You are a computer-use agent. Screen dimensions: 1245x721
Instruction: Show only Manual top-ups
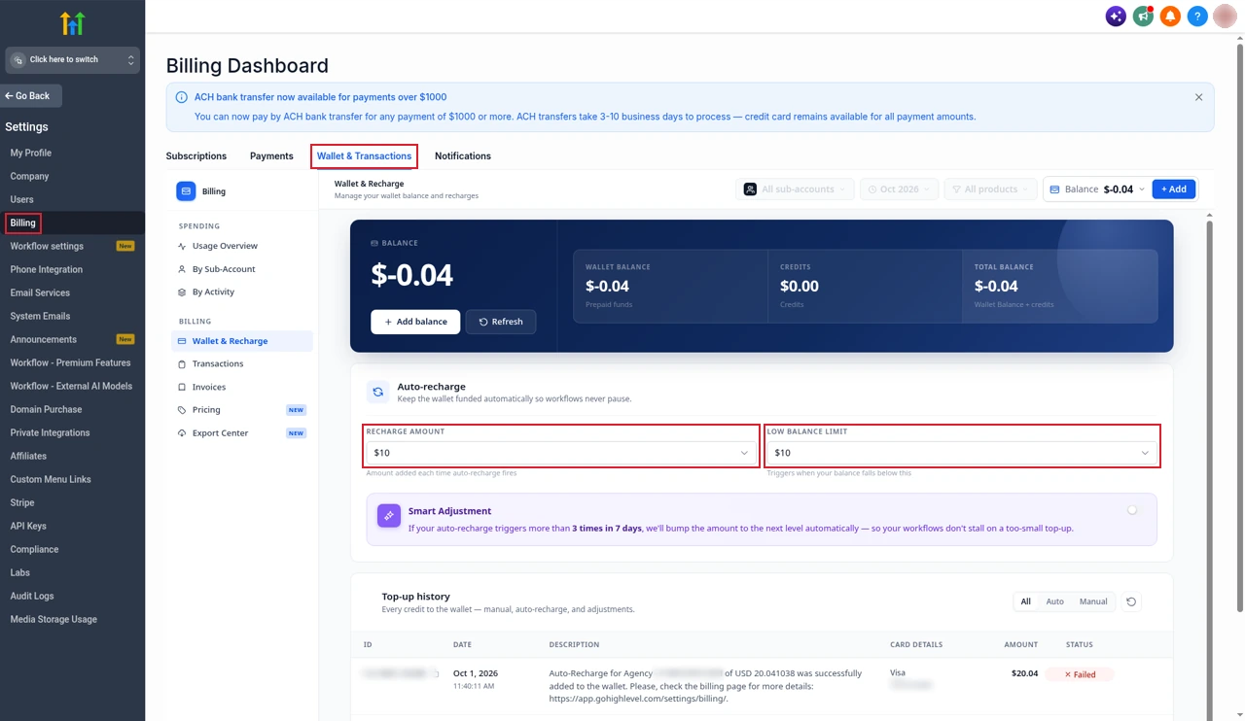click(1092, 601)
